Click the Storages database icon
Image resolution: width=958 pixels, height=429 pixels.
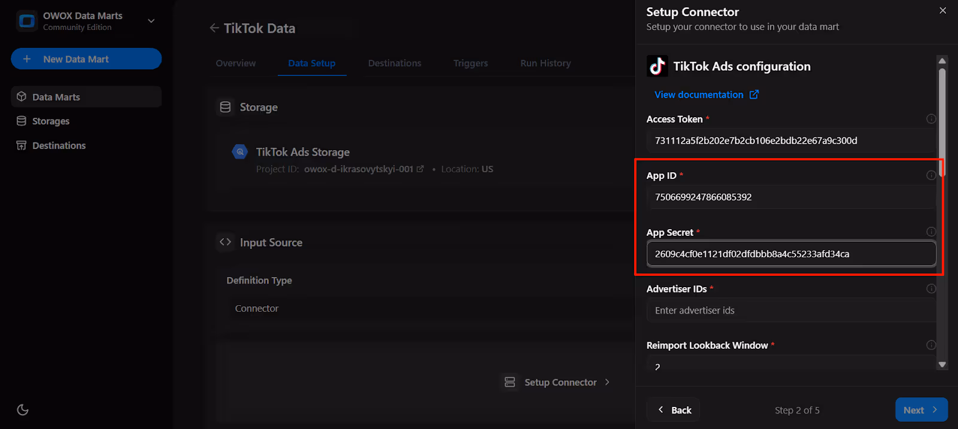click(22, 121)
